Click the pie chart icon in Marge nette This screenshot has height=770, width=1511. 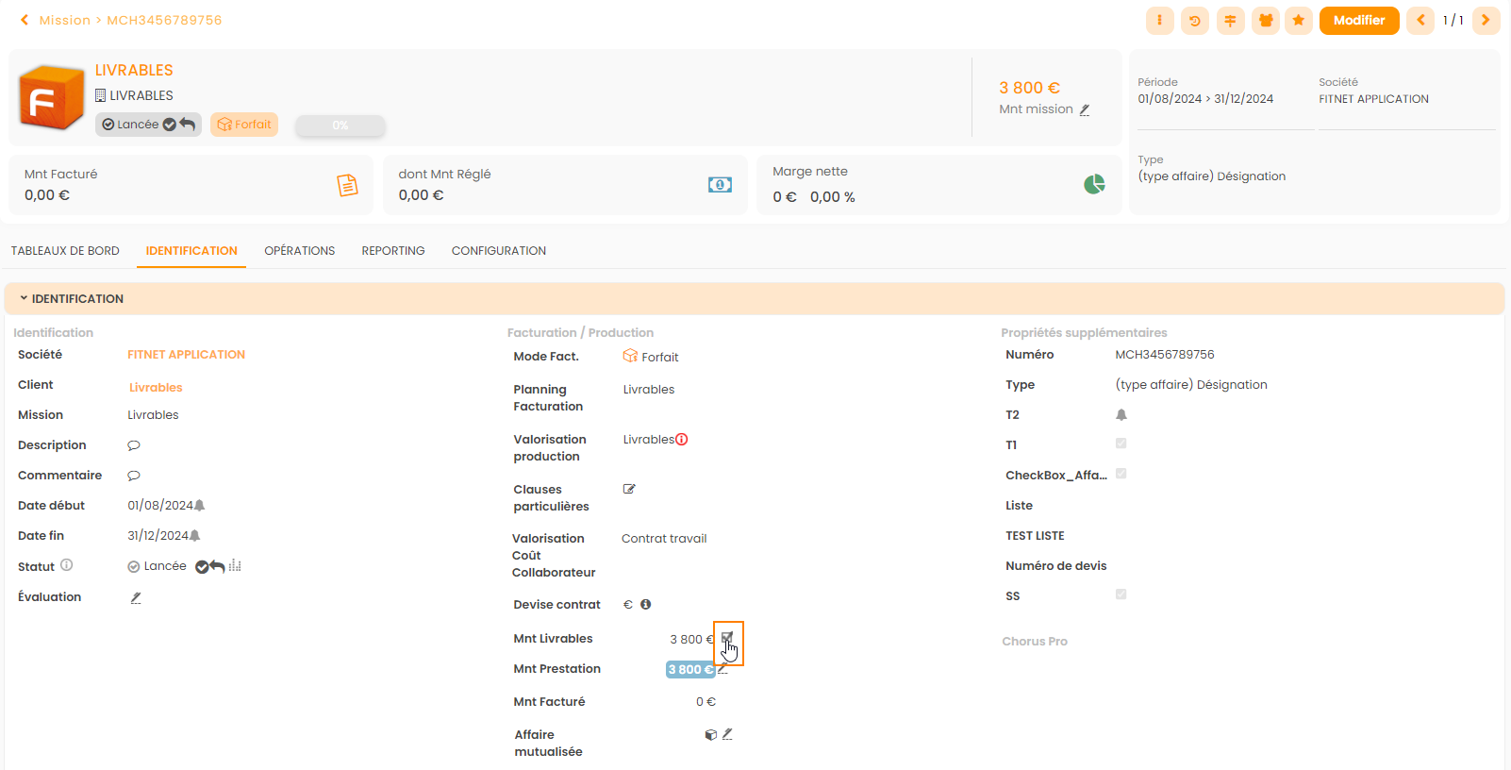click(x=1094, y=184)
